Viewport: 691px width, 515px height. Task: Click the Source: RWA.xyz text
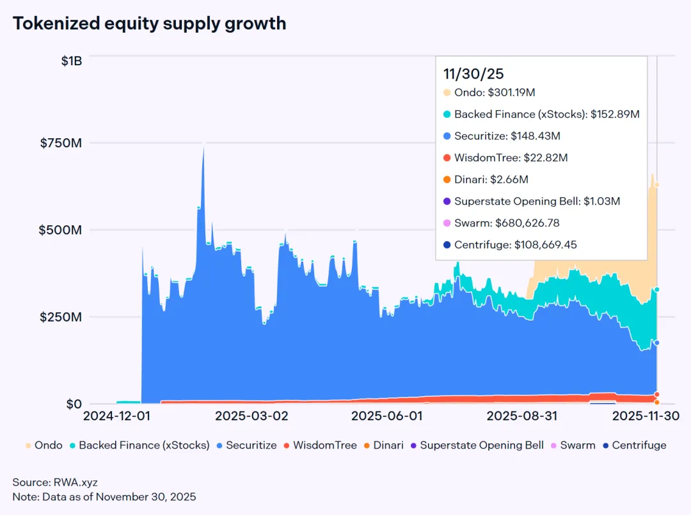click(x=46, y=482)
